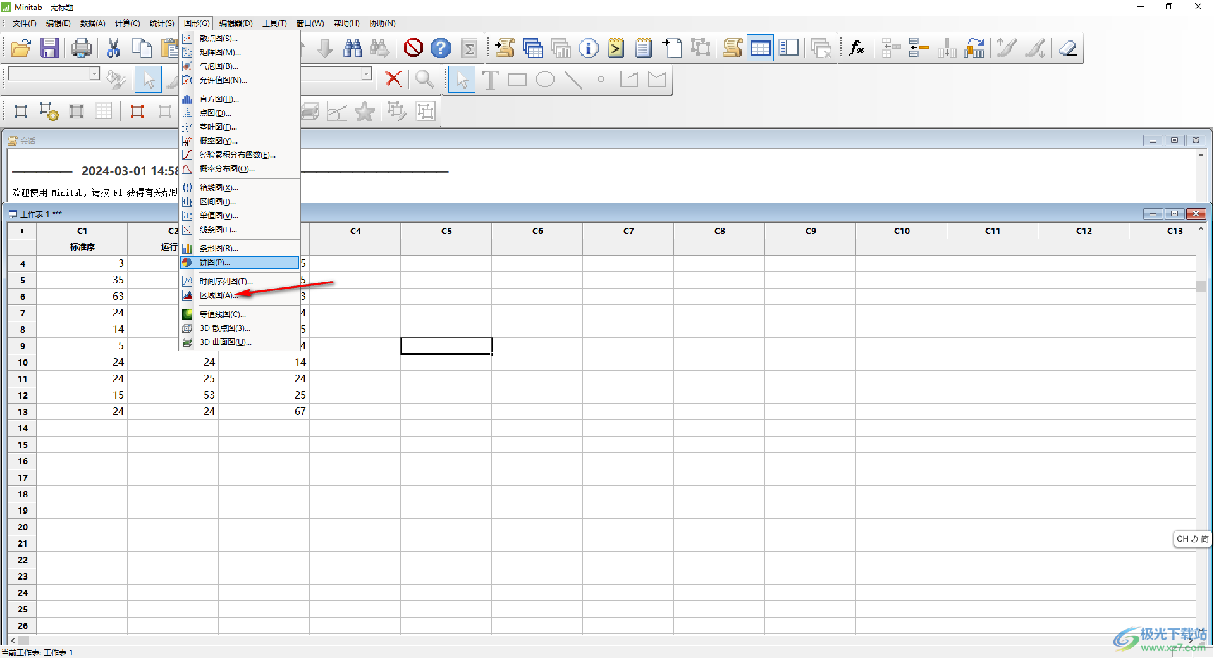Click the session window scroll-up arrow
Screen dimensions: 1214x658
[x=1201, y=155]
